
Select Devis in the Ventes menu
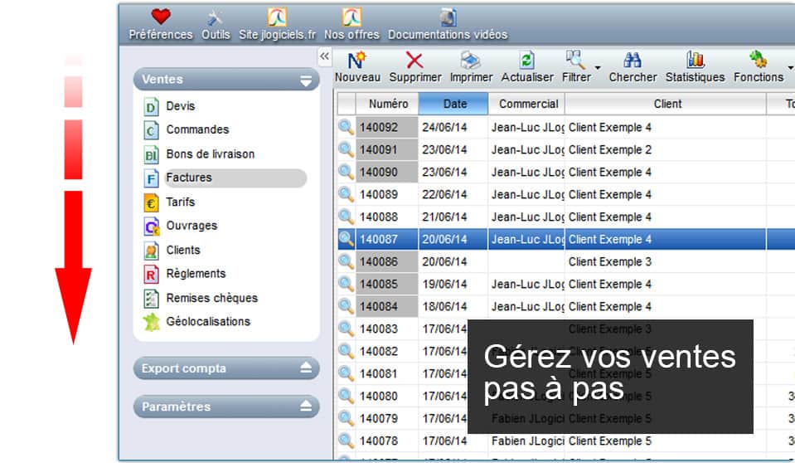coord(181,106)
